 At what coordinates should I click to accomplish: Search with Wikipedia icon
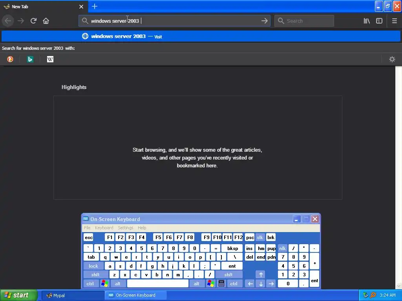coord(50,59)
